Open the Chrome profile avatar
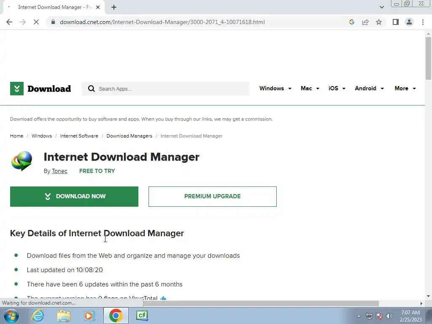Viewport: 432px width, 324px height. tap(409, 22)
